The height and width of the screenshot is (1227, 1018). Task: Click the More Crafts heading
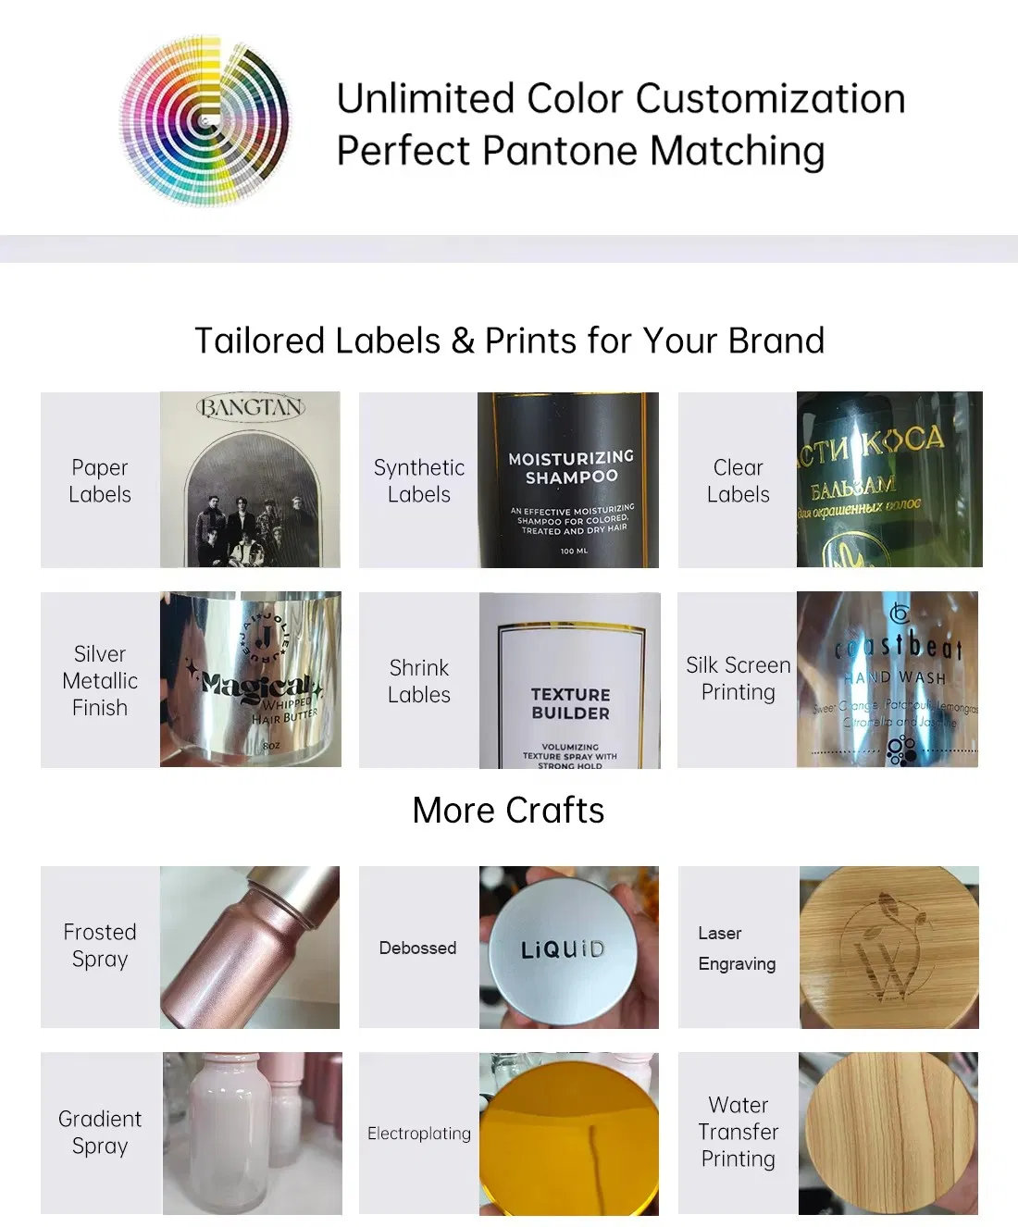(508, 811)
